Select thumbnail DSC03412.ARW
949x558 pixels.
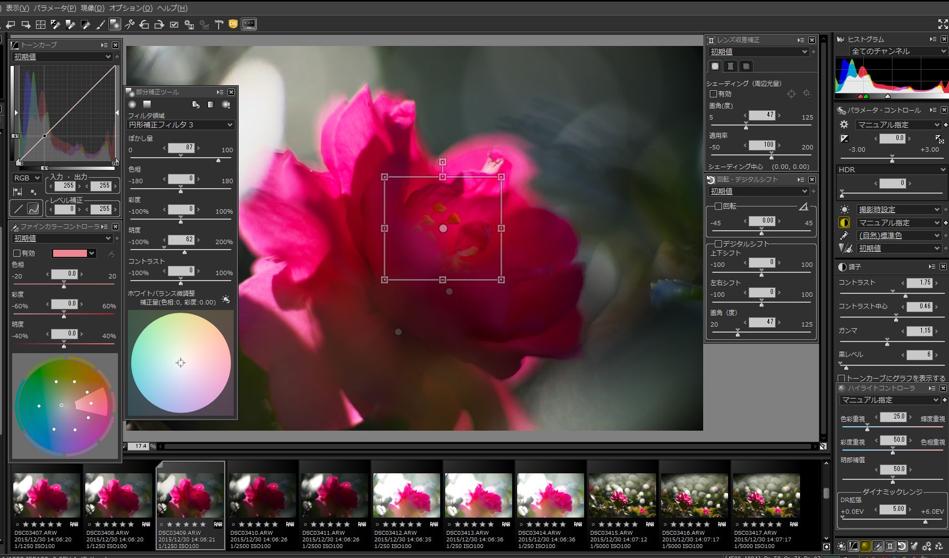406,505
